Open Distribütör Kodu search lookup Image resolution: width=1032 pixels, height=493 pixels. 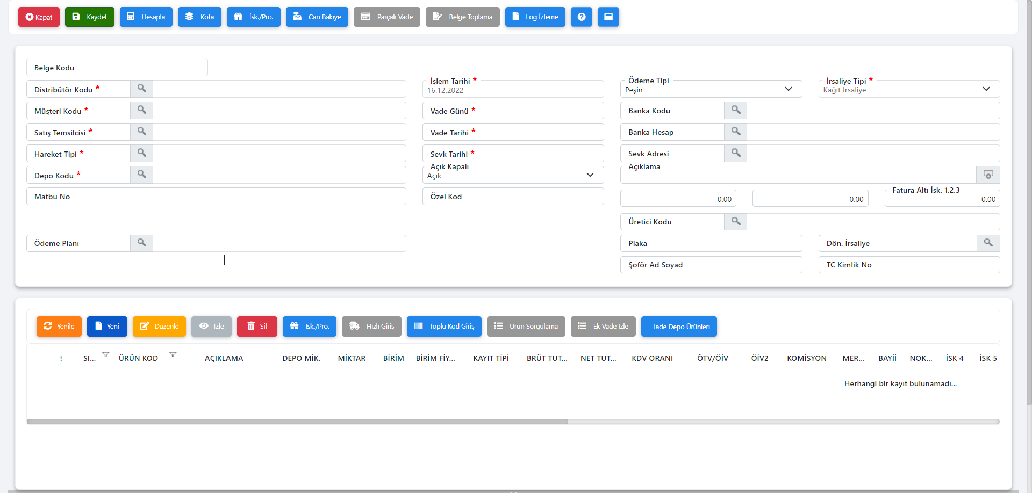[141, 89]
